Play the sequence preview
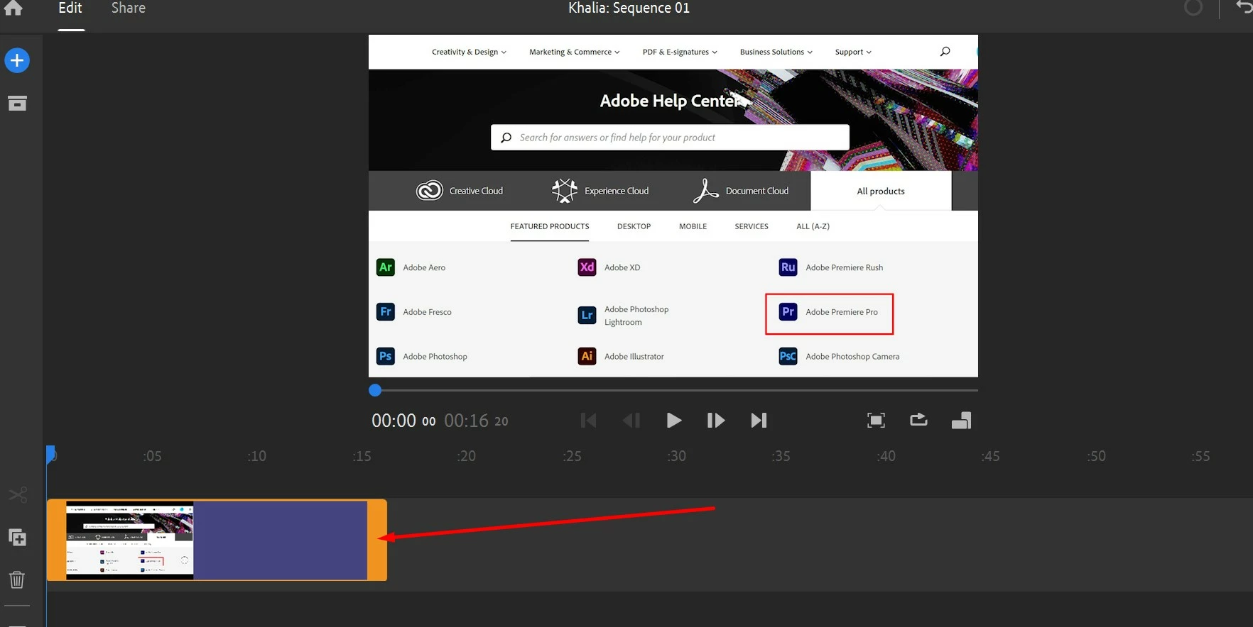The height and width of the screenshot is (627, 1253). point(673,421)
